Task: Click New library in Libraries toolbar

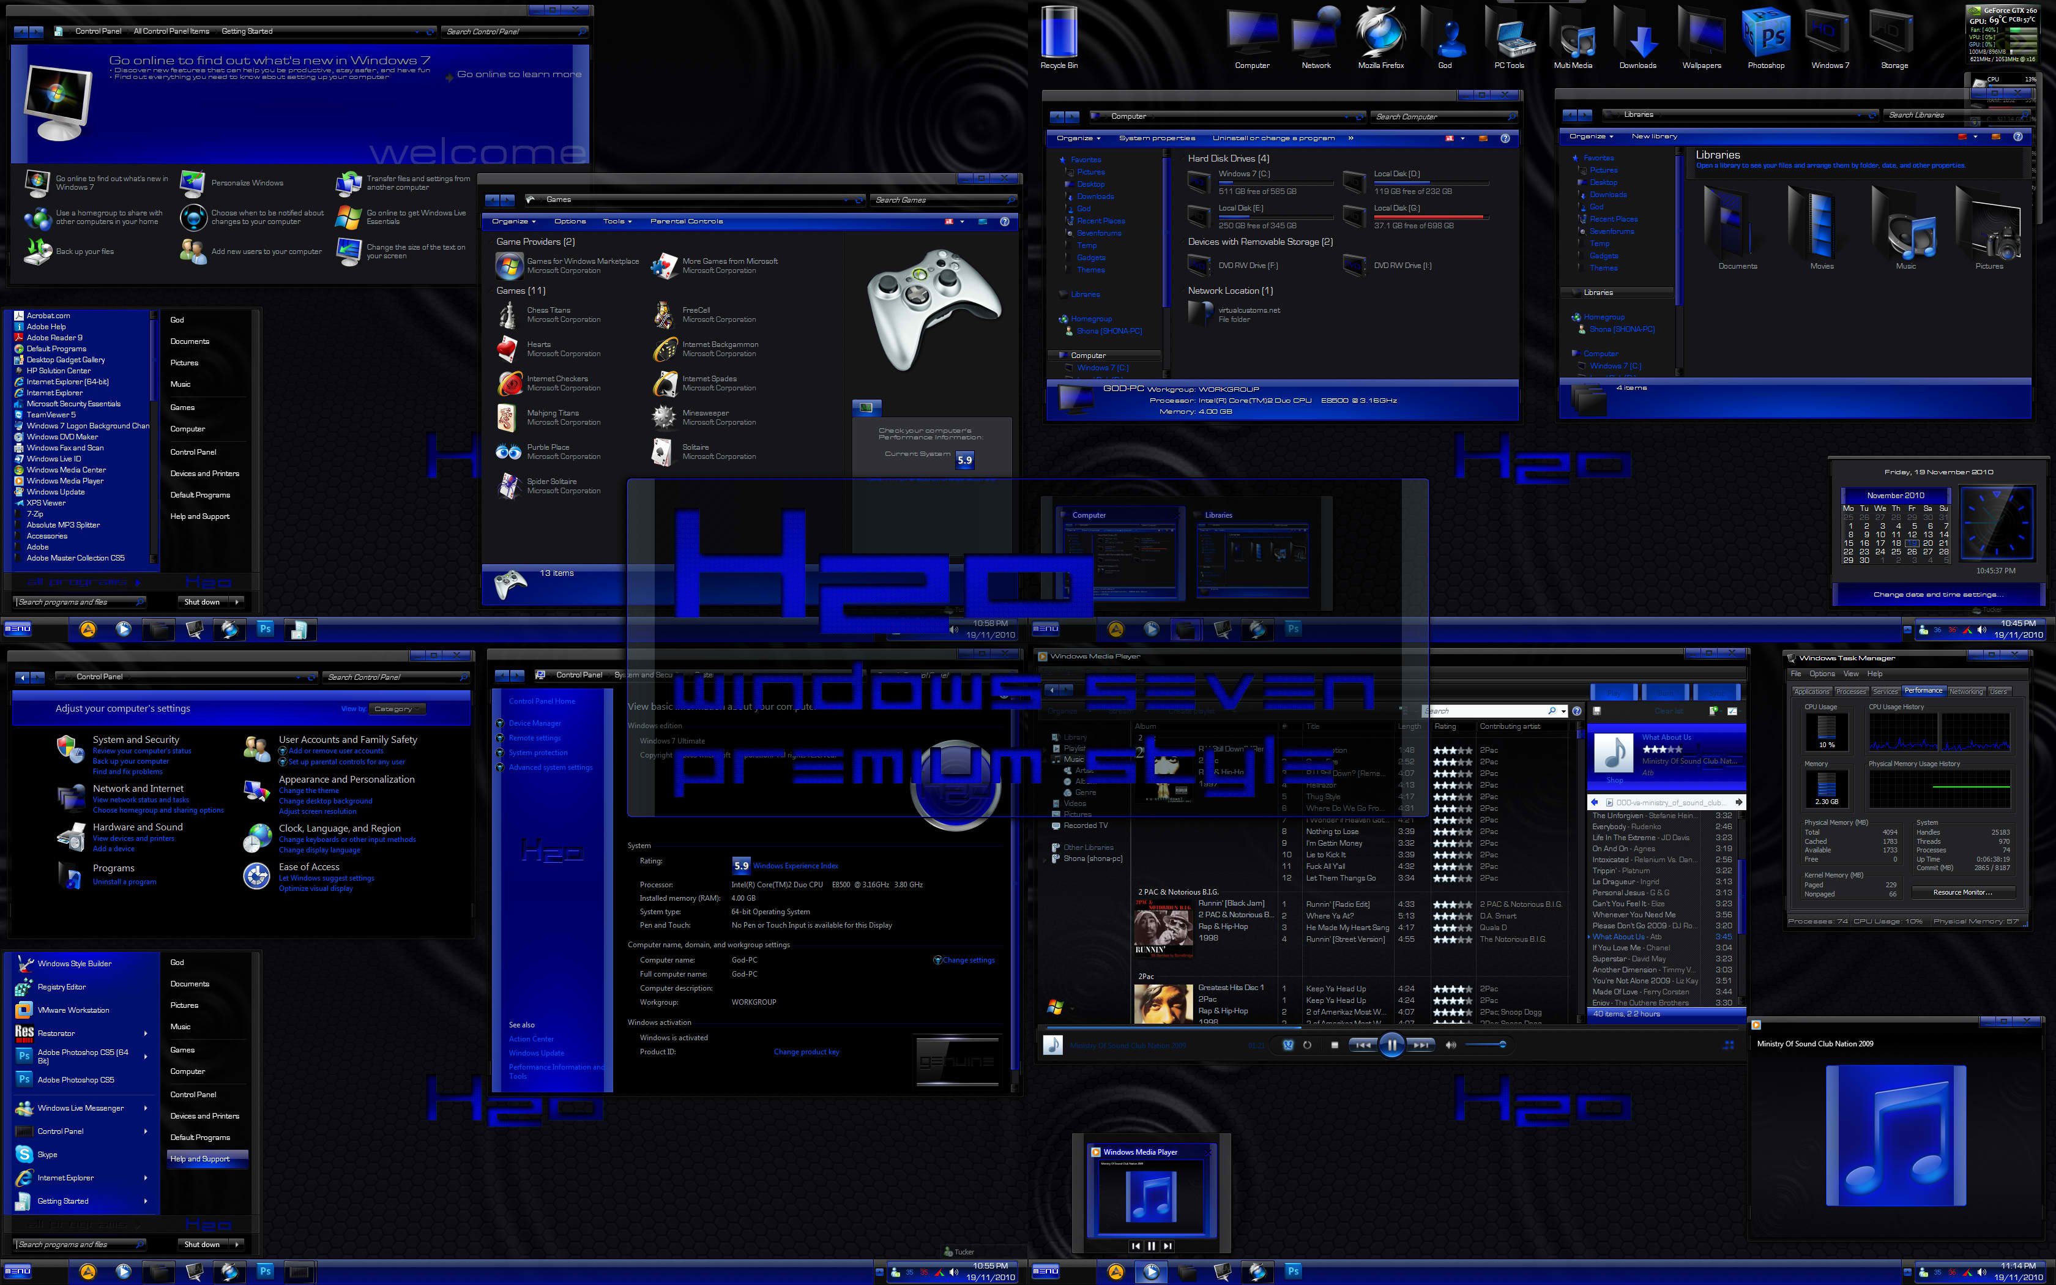Action: (1654, 136)
